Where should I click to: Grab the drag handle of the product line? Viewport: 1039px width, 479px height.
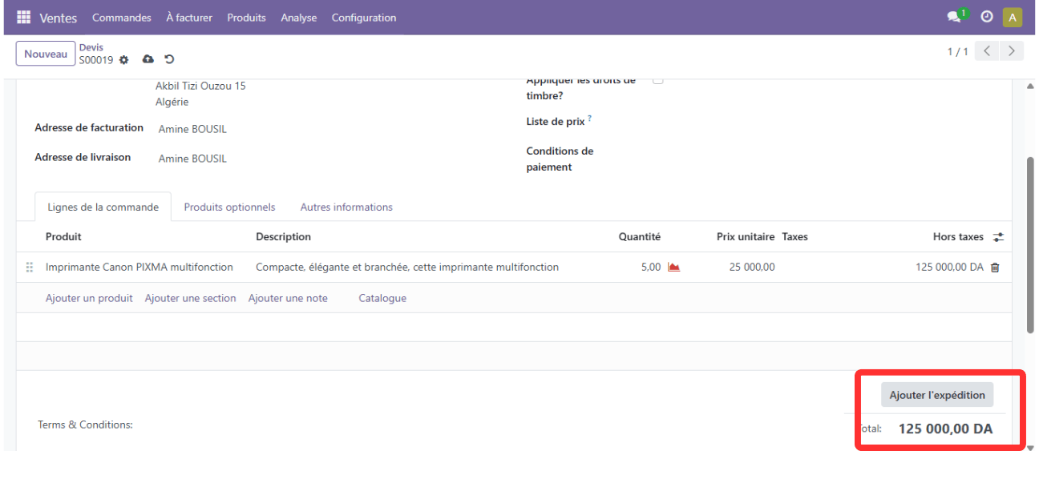coord(30,268)
